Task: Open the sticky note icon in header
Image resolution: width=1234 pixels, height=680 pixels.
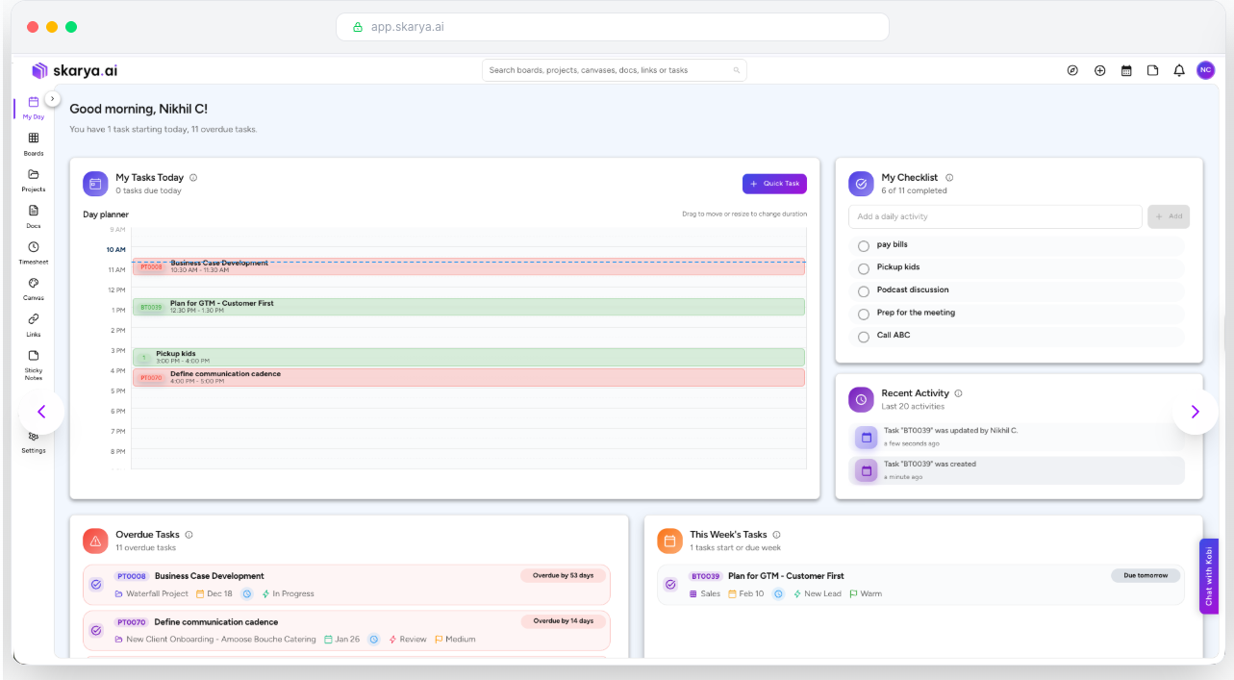Action: click(x=1152, y=70)
